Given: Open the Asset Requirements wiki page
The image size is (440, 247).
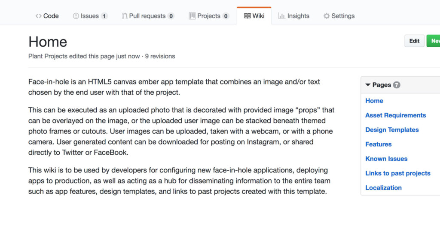Looking at the screenshot, I should point(395,115).
